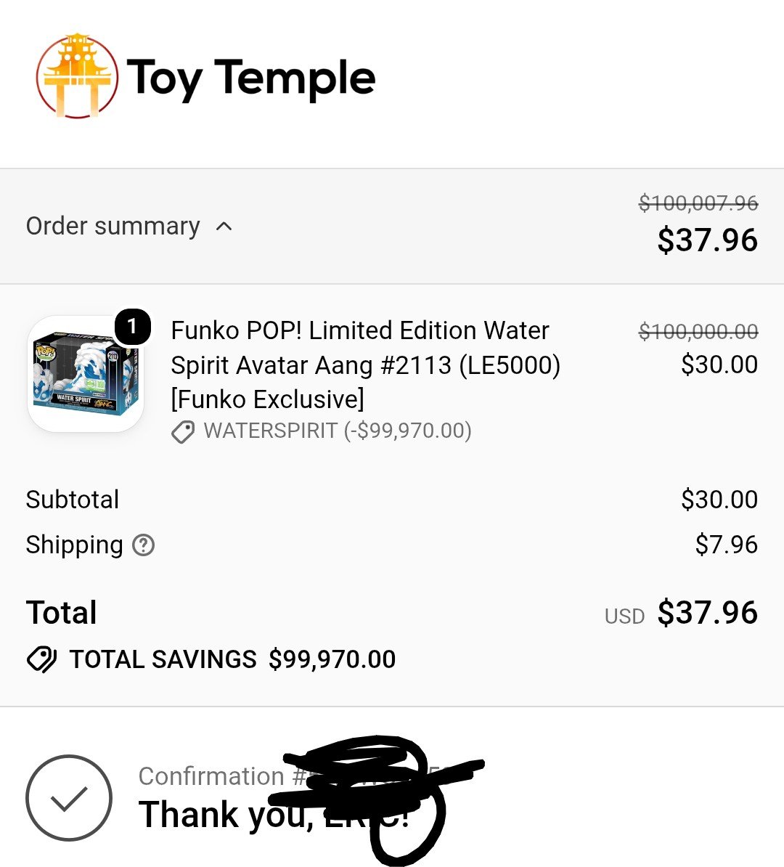Click the confirmation checkmark circle
This screenshot has height=867, width=784.
68,798
